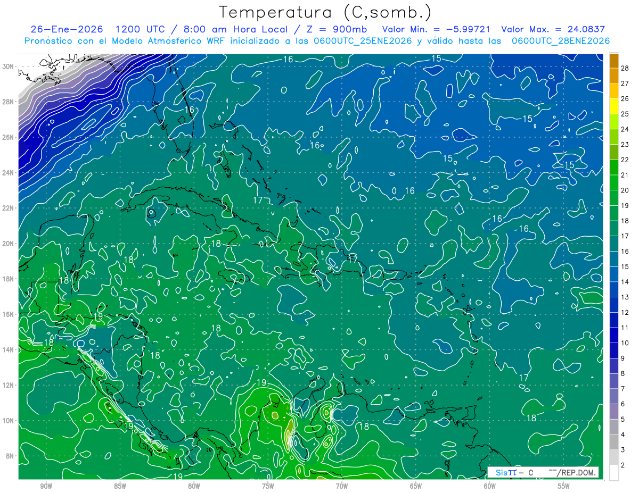Click brown swatch above 28 on color scale
639x493 pixels.
pyautogui.click(x=615, y=60)
